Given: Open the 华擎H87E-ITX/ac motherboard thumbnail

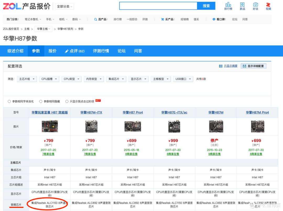Looking at the screenshot, I should tap(174, 126).
